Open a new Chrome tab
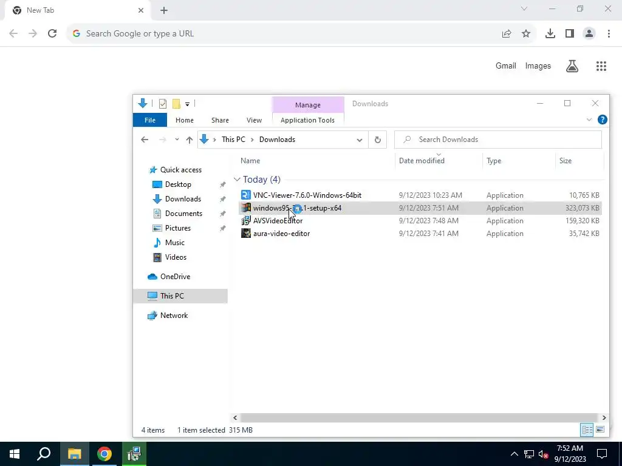622x466 pixels. coord(164,10)
